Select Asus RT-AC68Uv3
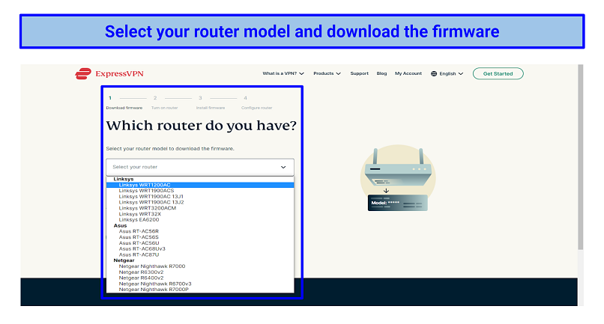The width and height of the screenshot is (604, 324). 200,249
